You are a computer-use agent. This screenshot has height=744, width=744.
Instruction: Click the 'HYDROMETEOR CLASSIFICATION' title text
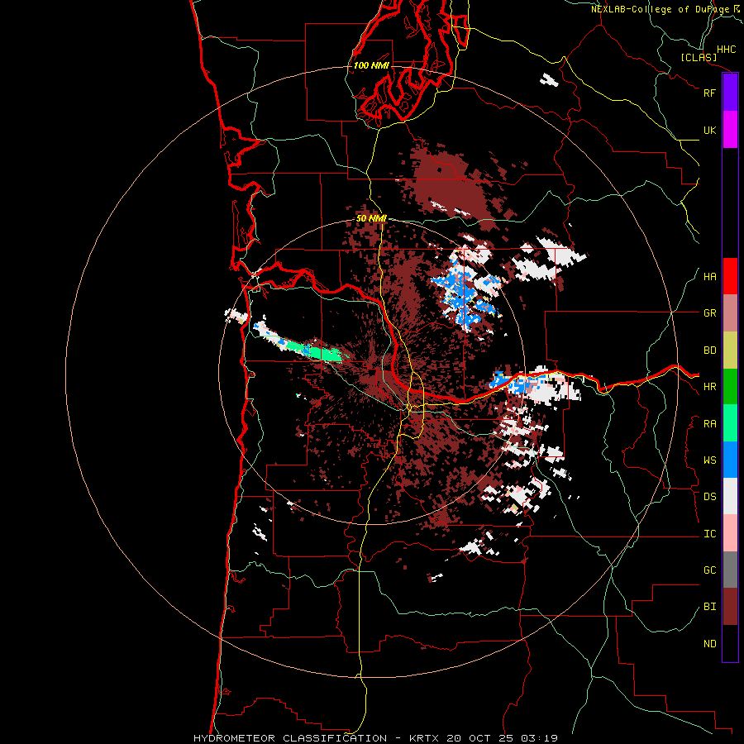click(x=290, y=738)
